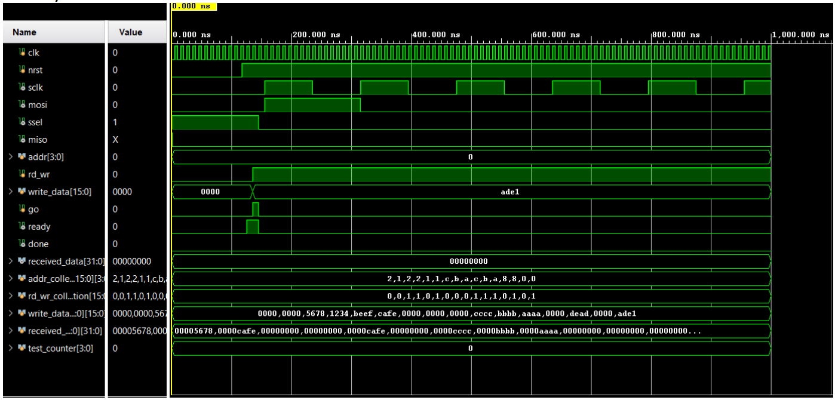
Task: Click the rd_wr_coll array icon
Action: (x=23, y=296)
